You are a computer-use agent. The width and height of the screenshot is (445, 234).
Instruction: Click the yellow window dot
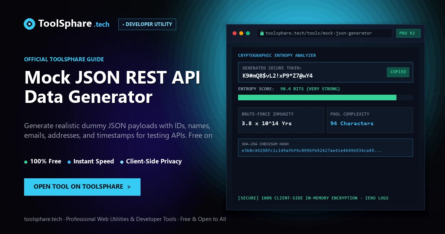241,33
